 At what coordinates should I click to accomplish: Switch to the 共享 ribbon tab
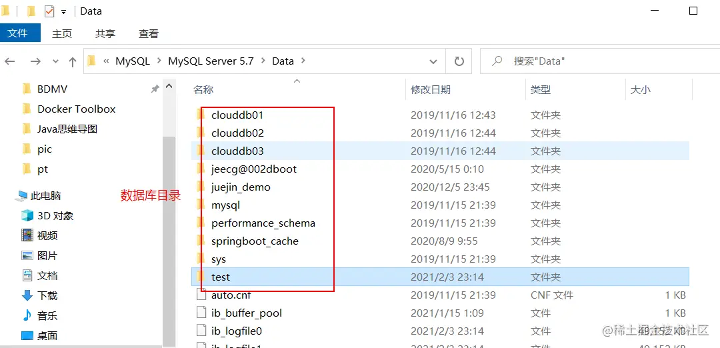point(105,33)
